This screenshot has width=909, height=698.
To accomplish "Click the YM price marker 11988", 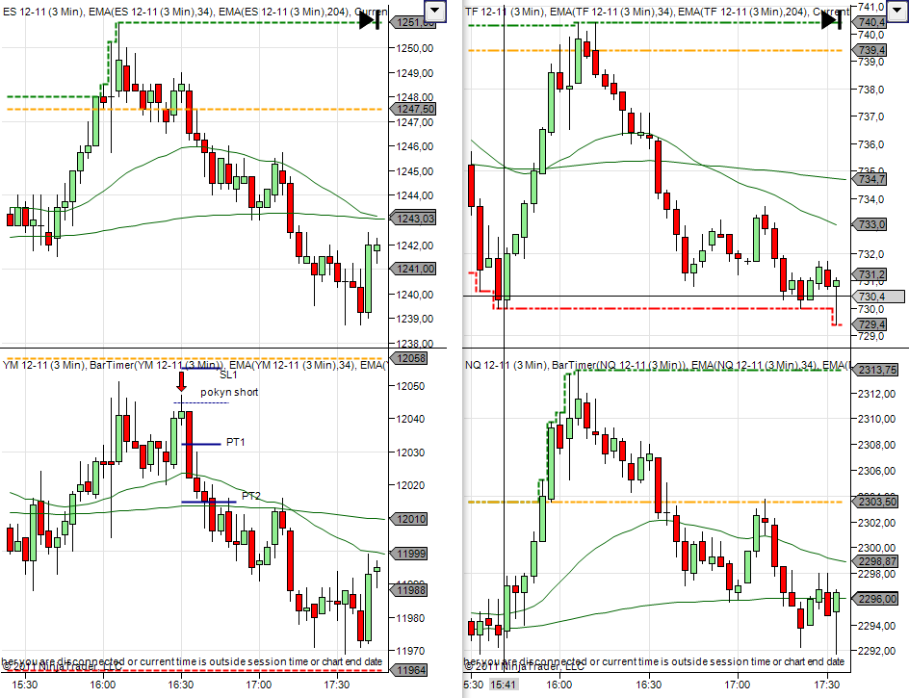I will 410,590.
